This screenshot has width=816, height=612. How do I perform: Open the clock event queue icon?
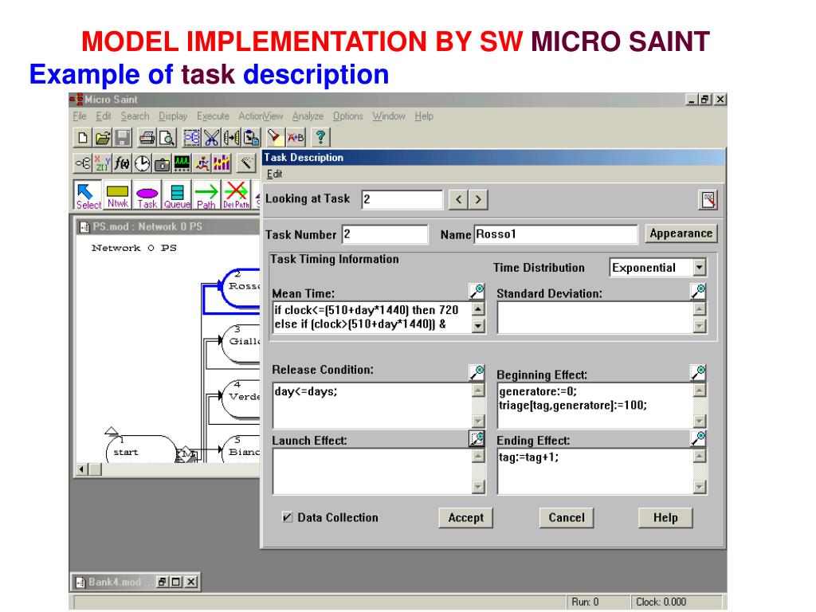click(142, 163)
